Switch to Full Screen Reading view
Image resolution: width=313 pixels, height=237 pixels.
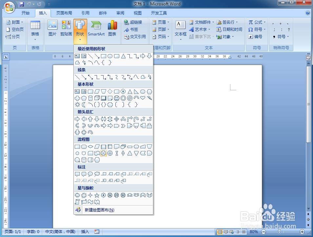click(226, 232)
